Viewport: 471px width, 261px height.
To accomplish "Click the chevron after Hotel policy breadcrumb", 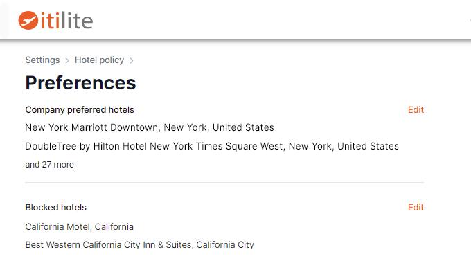I will coord(132,61).
